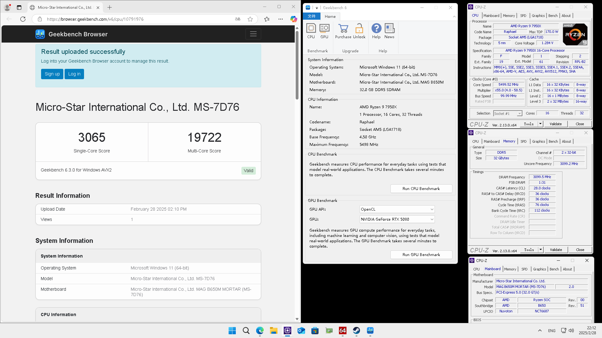
Task: Open AIDA64 icon in taskbar
Action: pos(343,330)
